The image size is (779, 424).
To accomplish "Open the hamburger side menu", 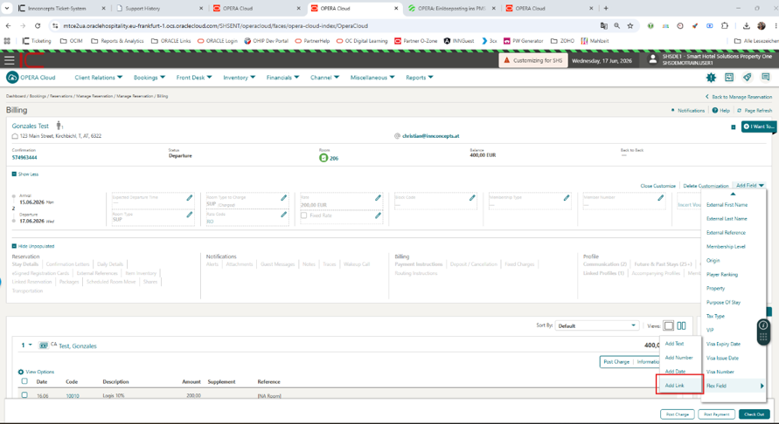I will click(9, 60).
